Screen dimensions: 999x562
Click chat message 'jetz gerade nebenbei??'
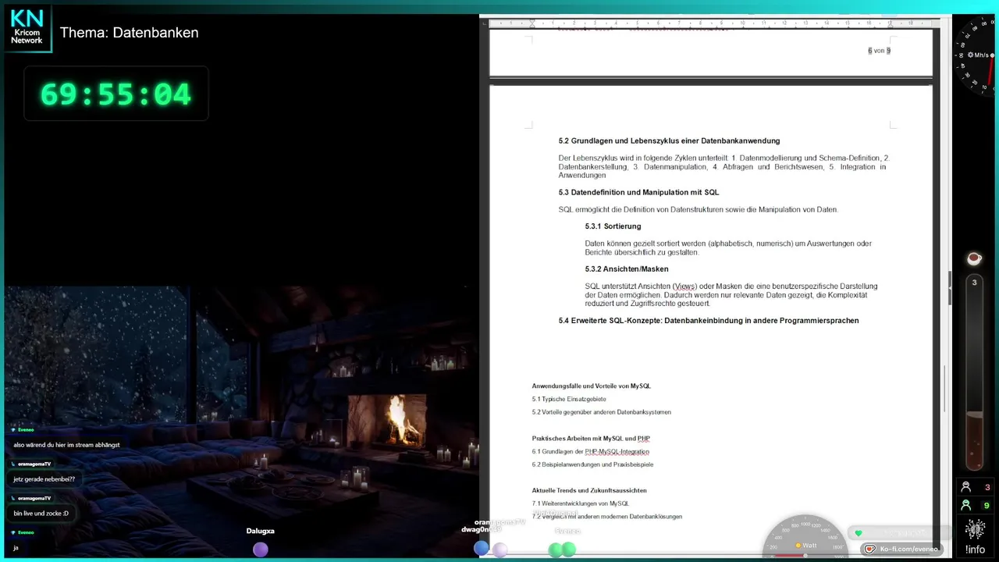pos(44,479)
